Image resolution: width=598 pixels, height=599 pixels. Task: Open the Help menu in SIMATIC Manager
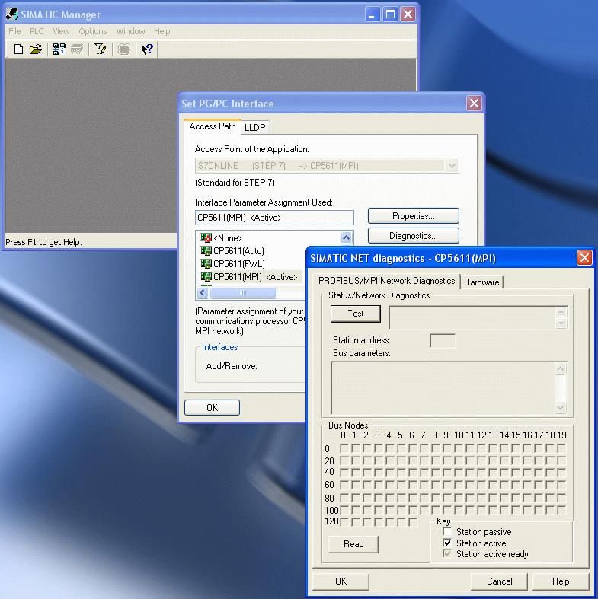click(x=161, y=31)
